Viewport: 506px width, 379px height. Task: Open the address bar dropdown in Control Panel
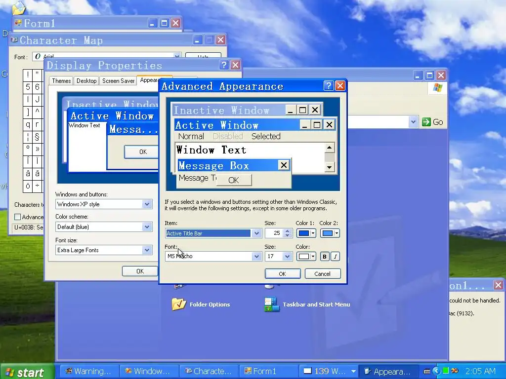click(x=413, y=122)
